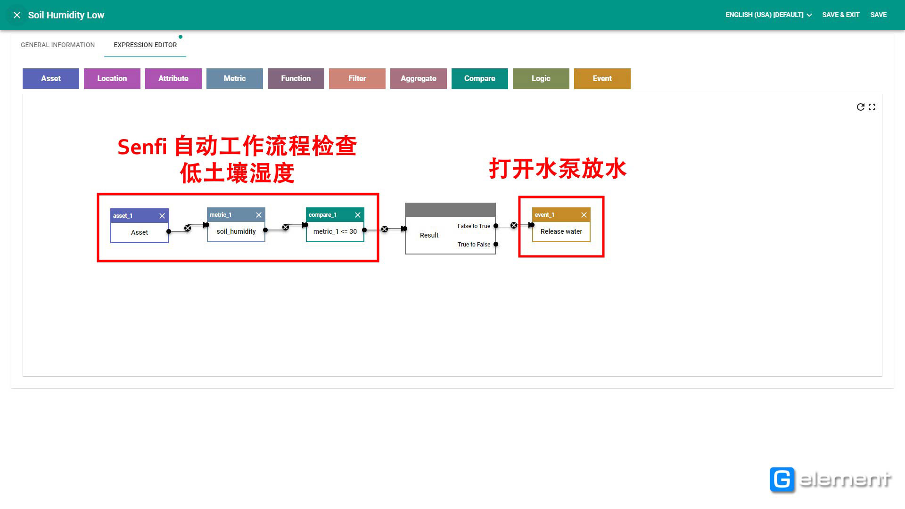Click the SAVE button
Viewport: 905px width, 509px height.
point(878,15)
